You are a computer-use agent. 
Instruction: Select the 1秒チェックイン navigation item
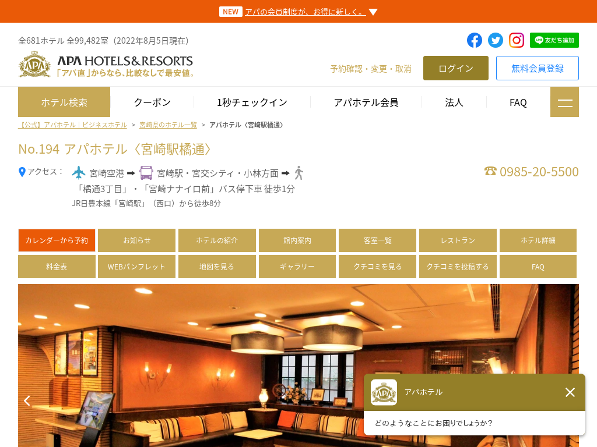click(252, 102)
